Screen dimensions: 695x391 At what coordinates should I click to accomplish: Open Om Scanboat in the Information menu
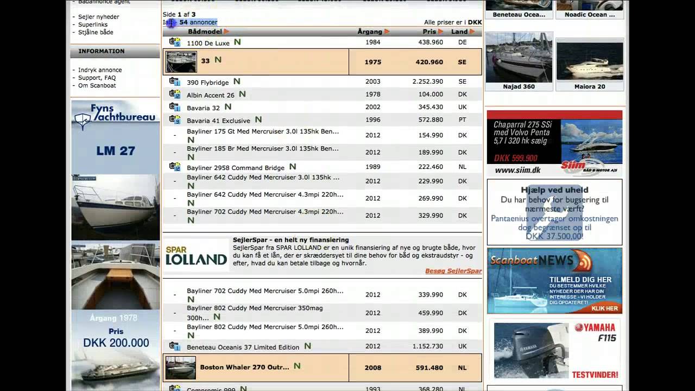pyautogui.click(x=97, y=85)
